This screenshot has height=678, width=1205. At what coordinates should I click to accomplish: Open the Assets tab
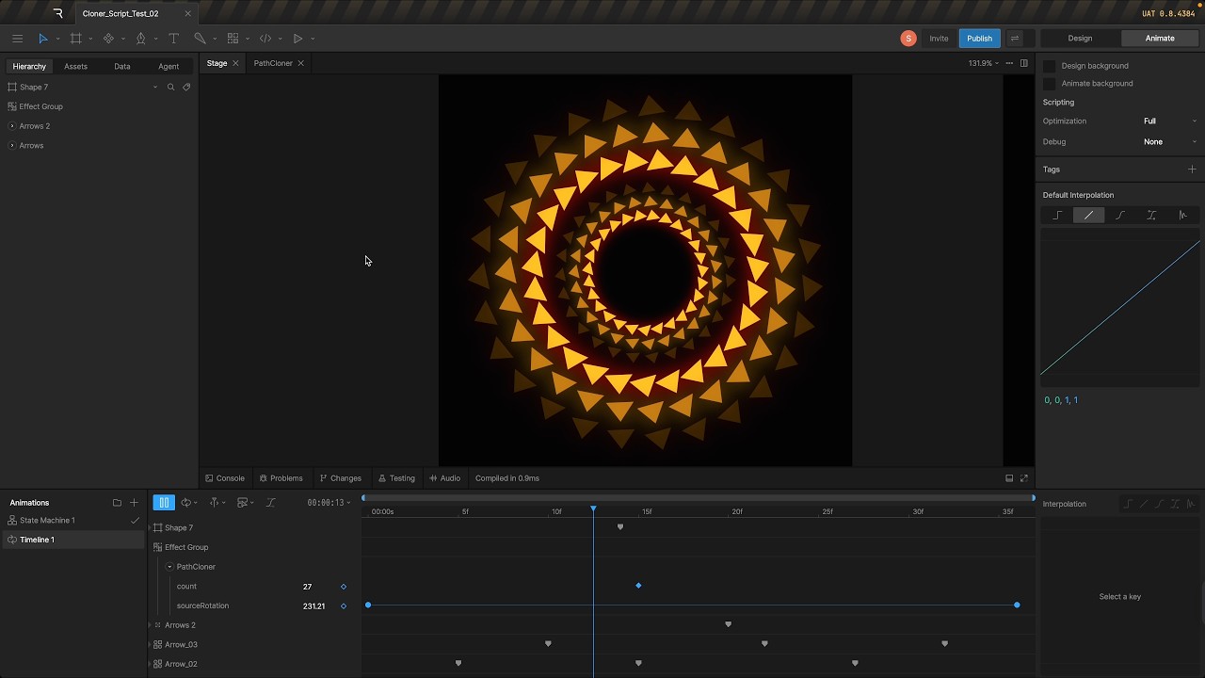click(75, 67)
